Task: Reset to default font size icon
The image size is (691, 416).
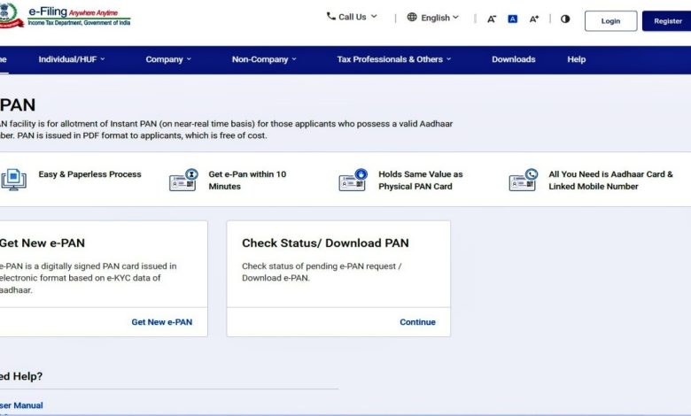Action: pos(512,19)
